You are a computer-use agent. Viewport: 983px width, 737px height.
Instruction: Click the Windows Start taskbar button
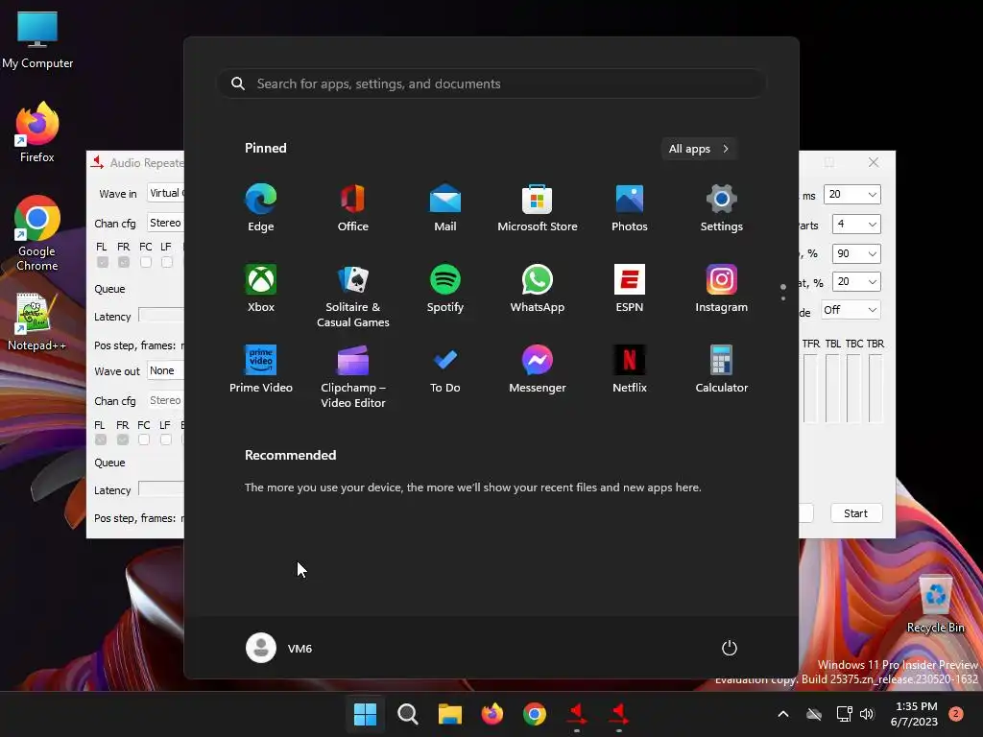point(365,714)
